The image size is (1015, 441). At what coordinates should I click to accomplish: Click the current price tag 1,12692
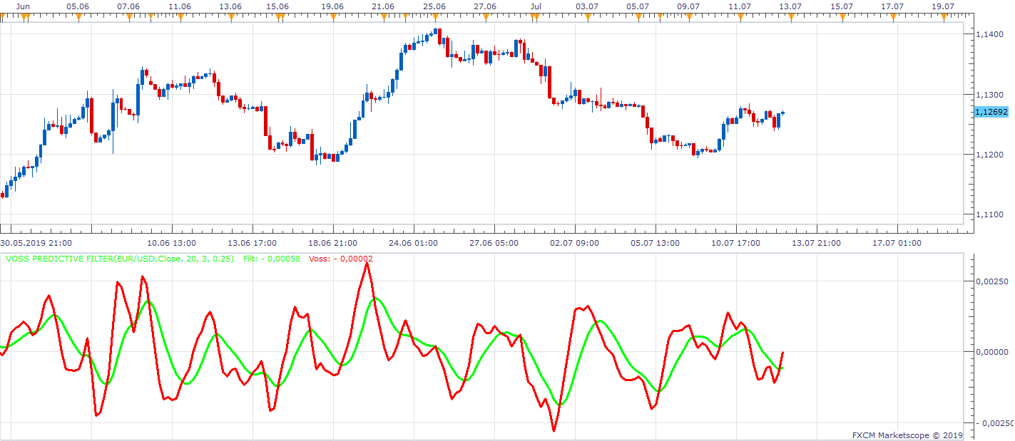click(x=991, y=112)
